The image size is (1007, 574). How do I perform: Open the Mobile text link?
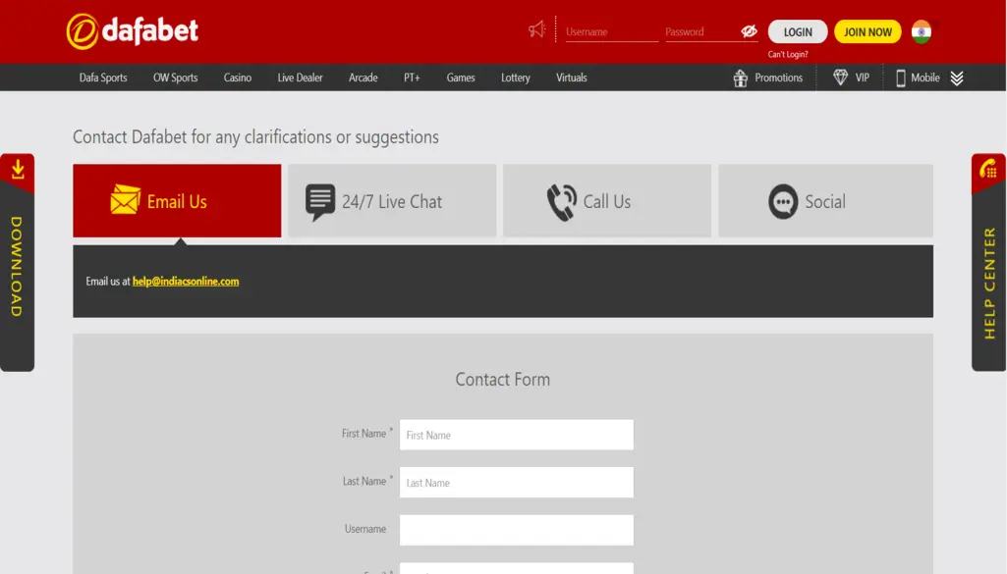[x=924, y=78]
